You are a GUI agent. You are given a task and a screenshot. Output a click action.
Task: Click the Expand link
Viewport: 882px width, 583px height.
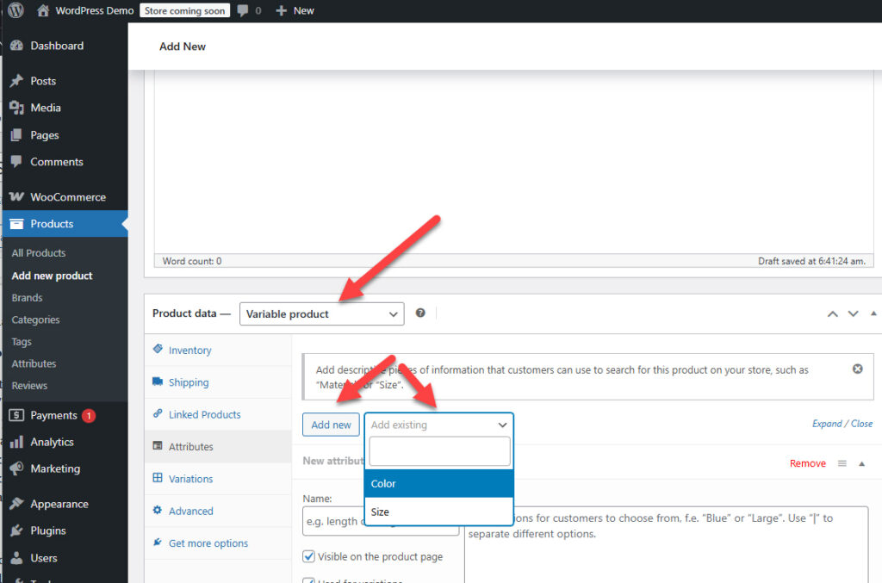click(x=827, y=424)
